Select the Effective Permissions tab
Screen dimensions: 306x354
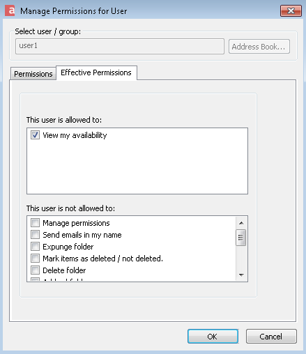pyautogui.click(x=96, y=72)
